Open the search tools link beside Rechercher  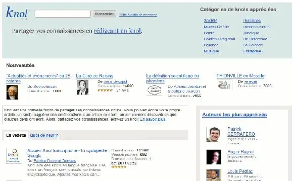pyautogui.click(x=138, y=15)
